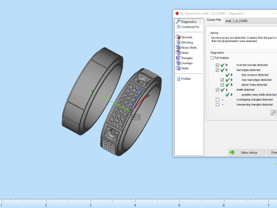This screenshot has height=208, width=277.
Task: Enable intersecting triangles detected checkbox
Action: pos(218,105)
